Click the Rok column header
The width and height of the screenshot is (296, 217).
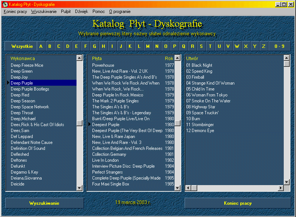tap(169, 59)
